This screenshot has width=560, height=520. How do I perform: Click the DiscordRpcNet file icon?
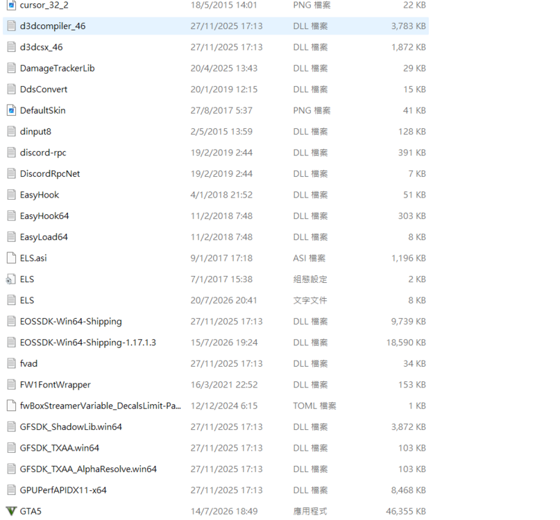11,173
